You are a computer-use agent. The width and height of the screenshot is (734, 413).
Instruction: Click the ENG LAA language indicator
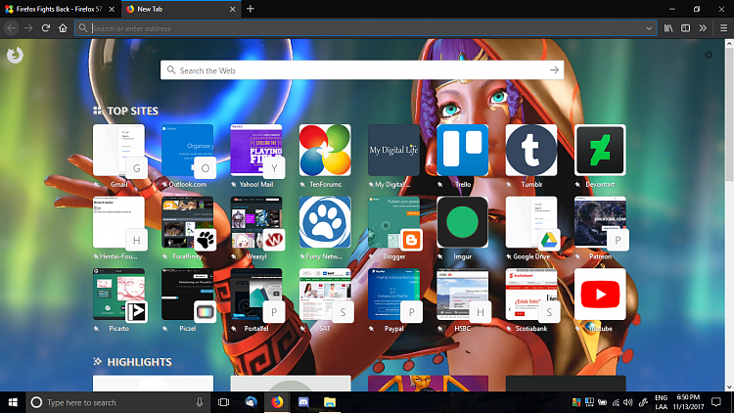[x=661, y=402]
